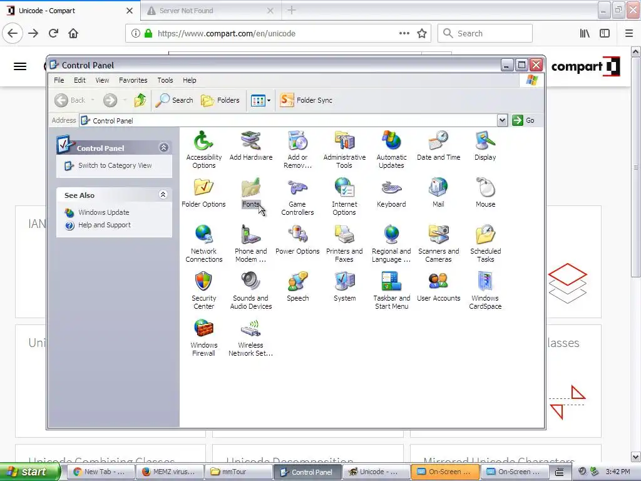This screenshot has width=641, height=481.
Task: Expand the Address bar dropdown arrow
Action: tap(502, 120)
